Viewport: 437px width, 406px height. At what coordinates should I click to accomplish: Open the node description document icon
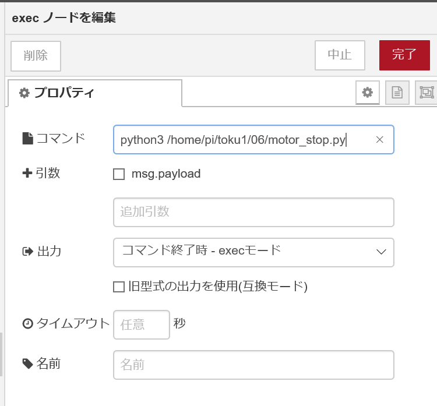click(x=397, y=93)
